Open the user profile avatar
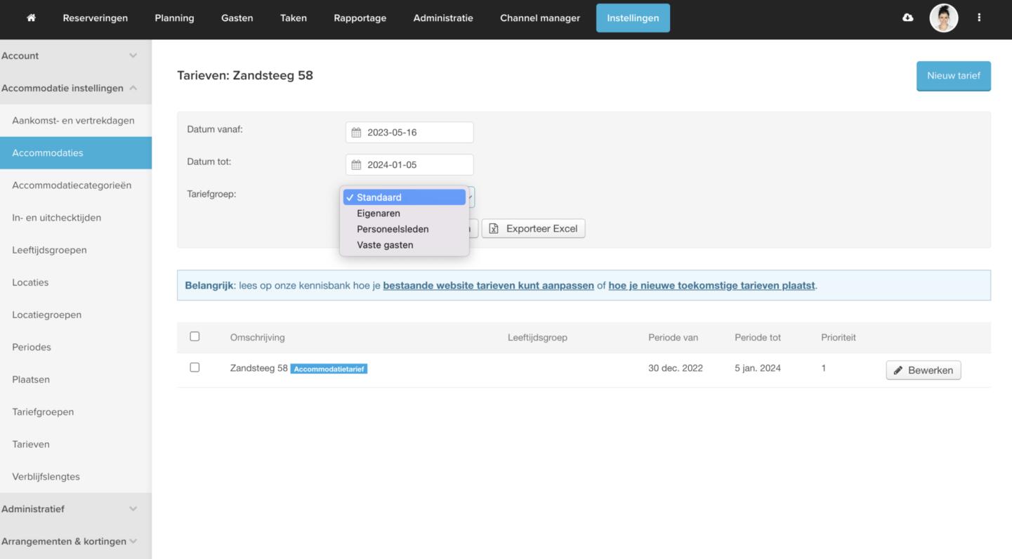1012x559 pixels. pyautogui.click(x=943, y=18)
